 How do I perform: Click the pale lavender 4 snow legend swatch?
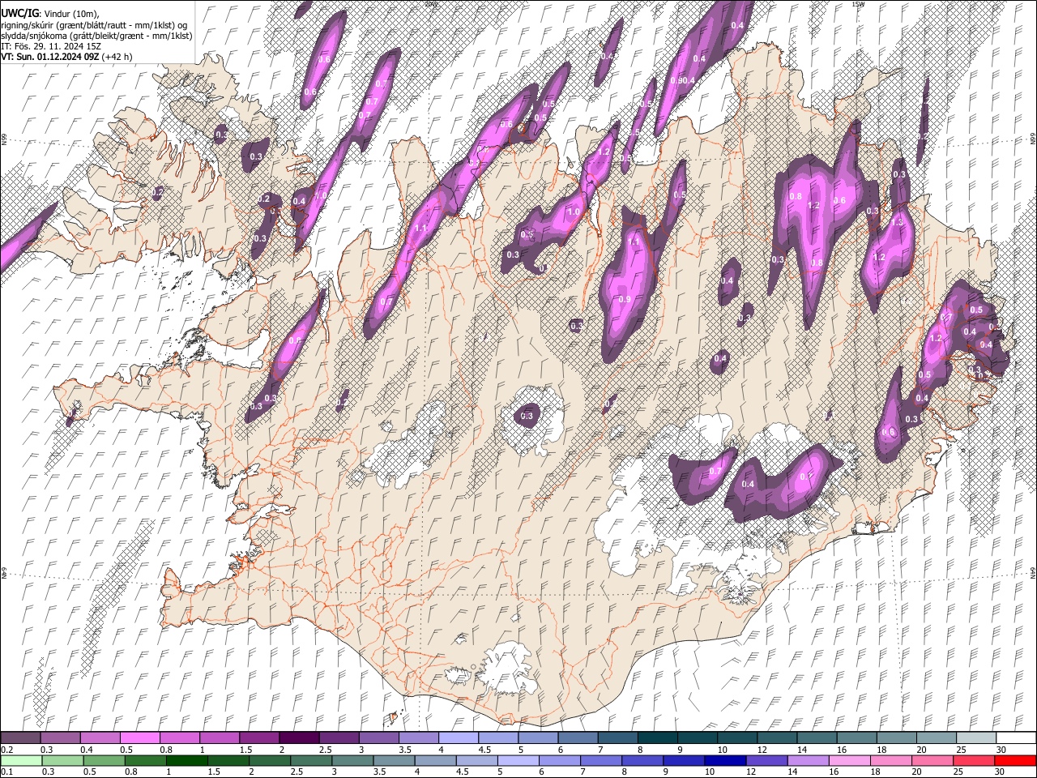(458, 738)
